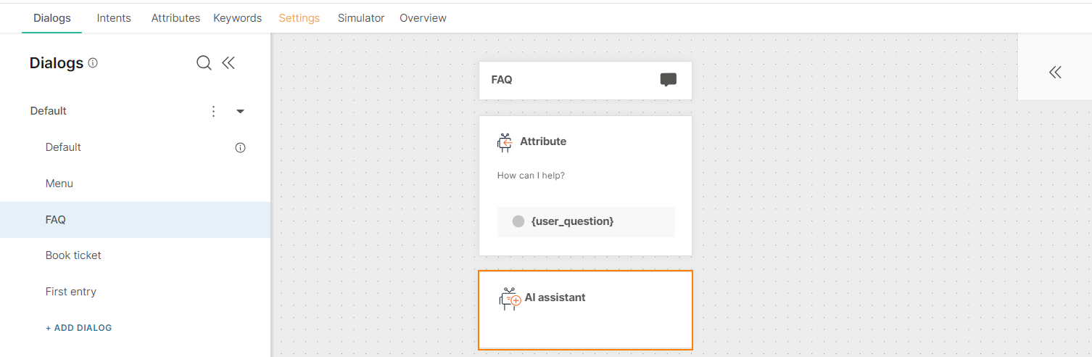This screenshot has height=357, width=1092.
Task: Open the Settings tab
Action: 299,18
